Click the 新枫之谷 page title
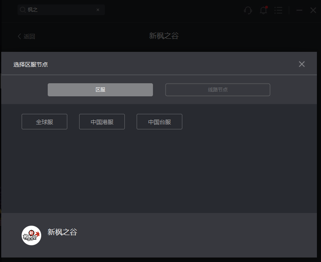 164,36
